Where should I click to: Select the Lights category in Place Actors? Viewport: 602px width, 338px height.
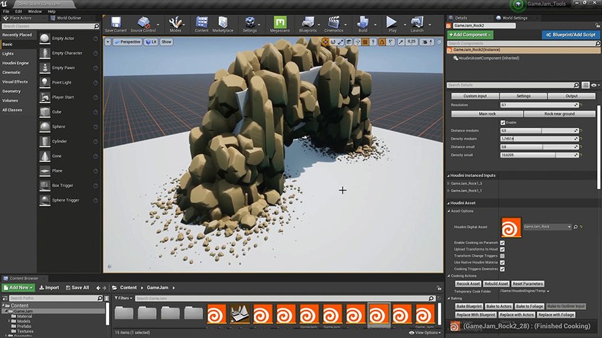(x=8, y=53)
